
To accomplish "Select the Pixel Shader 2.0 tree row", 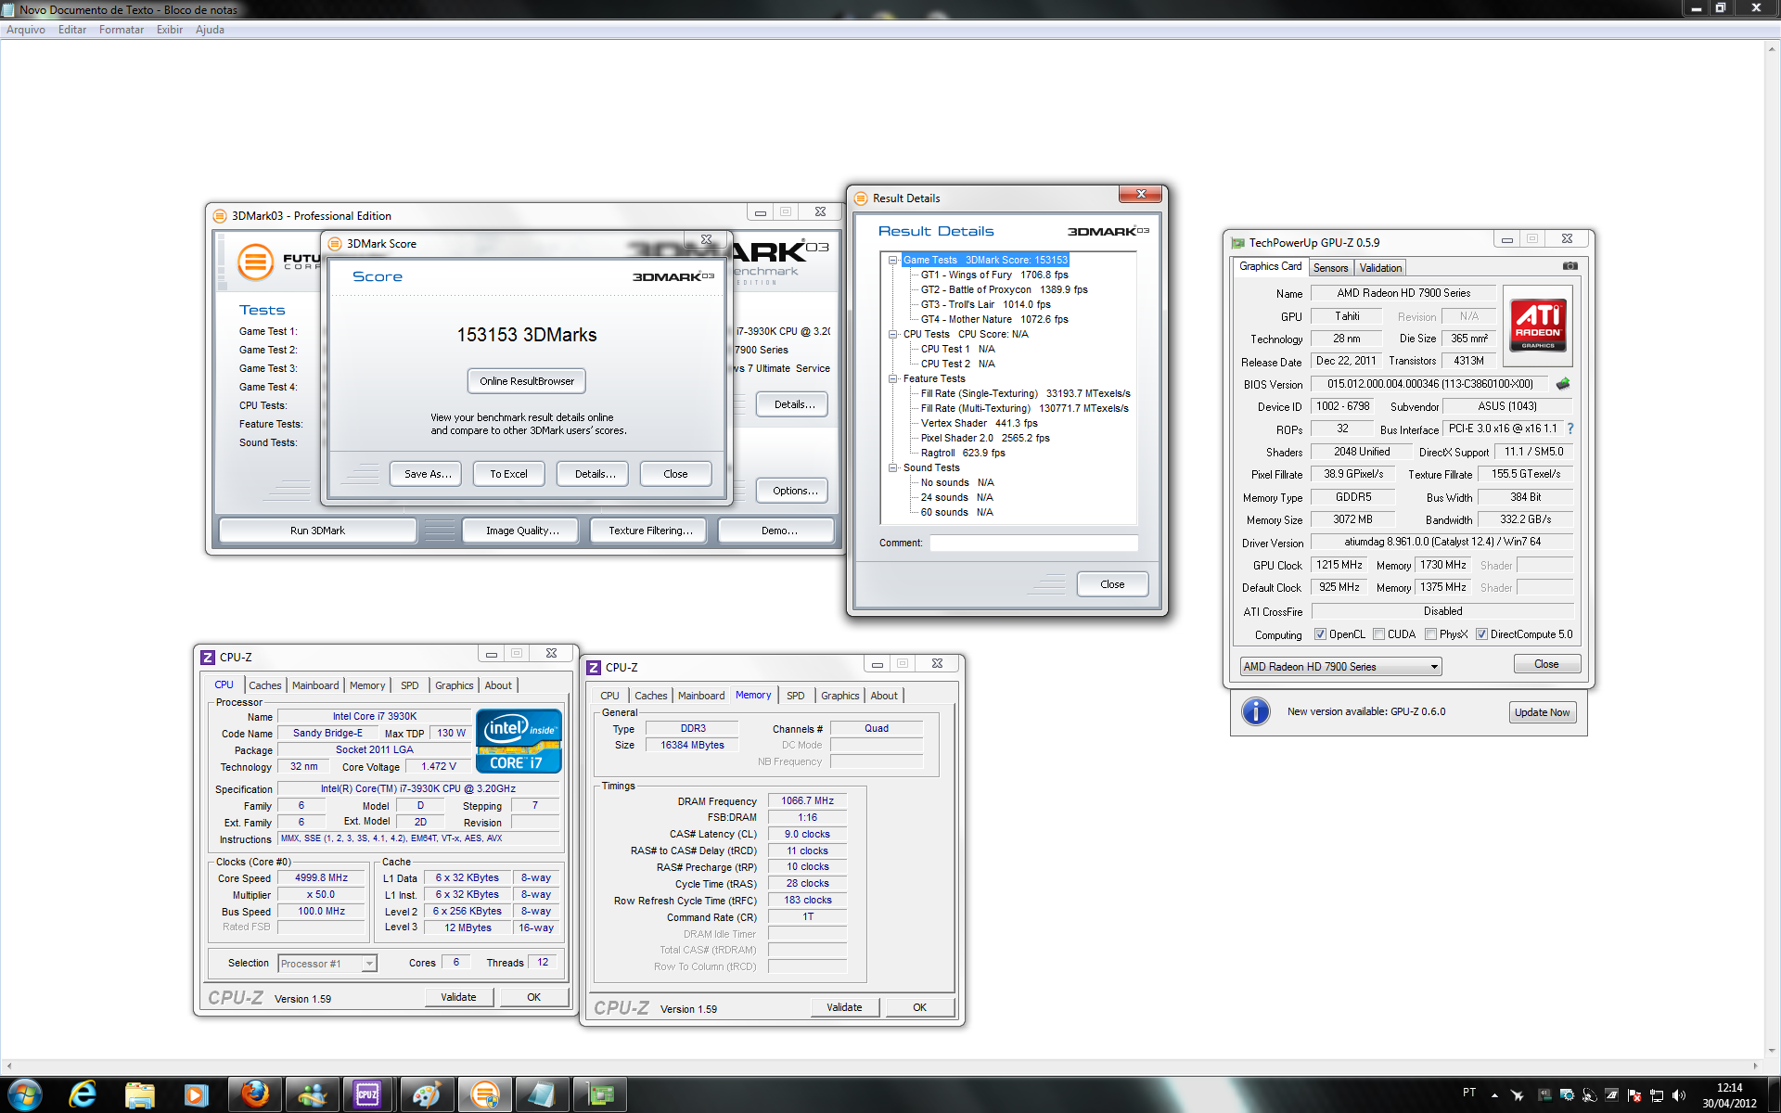I will click(984, 439).
